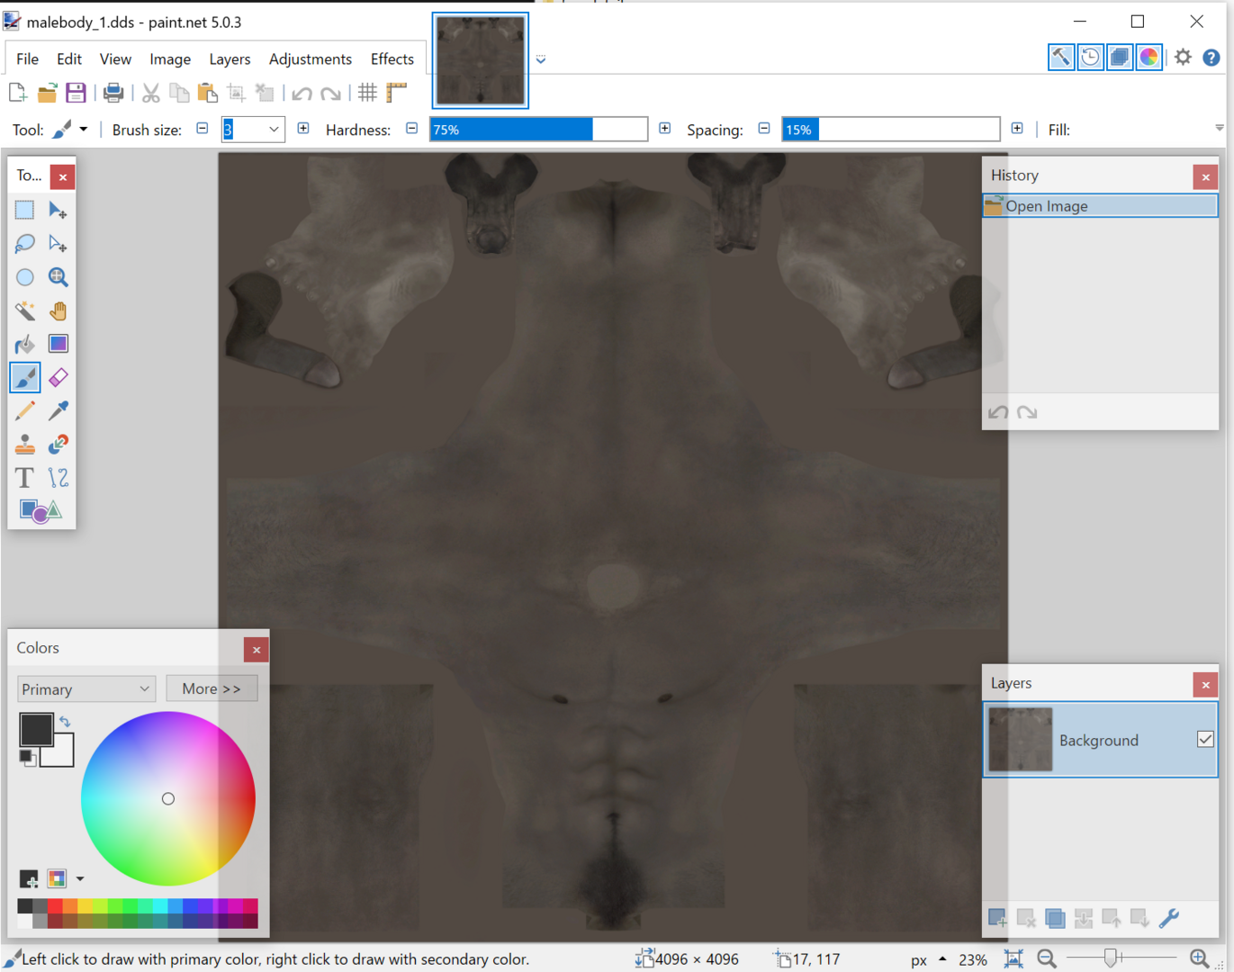Click the More >> button

tap(212, 688)
